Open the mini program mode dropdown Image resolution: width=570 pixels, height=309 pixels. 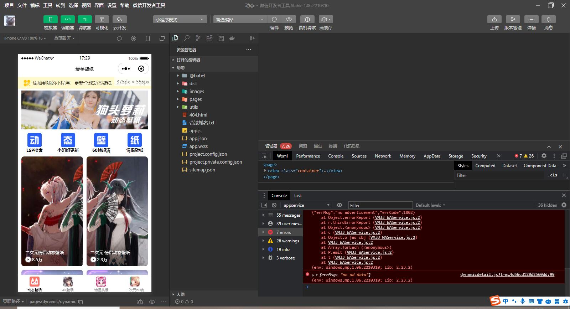180,20
